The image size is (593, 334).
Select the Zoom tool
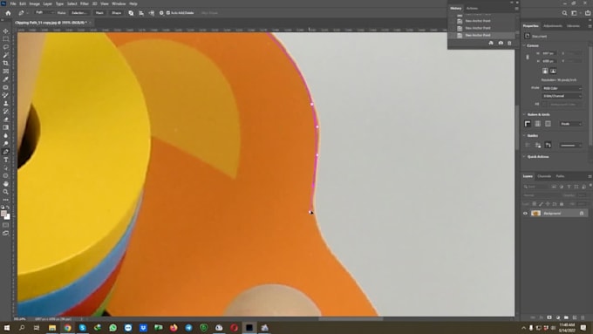(x=6, y=192)
